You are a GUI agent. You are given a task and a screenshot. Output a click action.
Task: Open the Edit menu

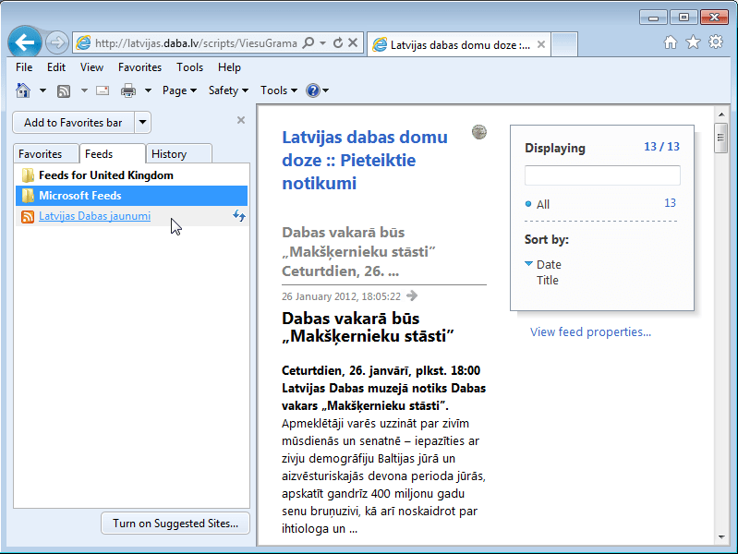(56, 67)
